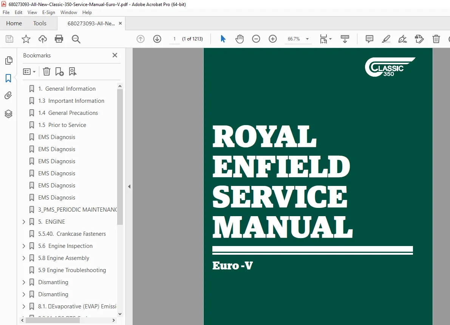Close the Bookmarks panel

point(115,55)
